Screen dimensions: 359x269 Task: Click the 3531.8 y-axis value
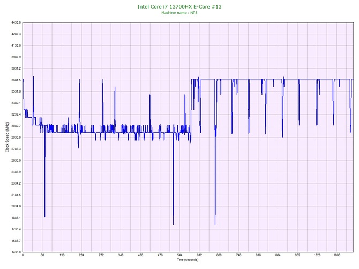point(16,91)
